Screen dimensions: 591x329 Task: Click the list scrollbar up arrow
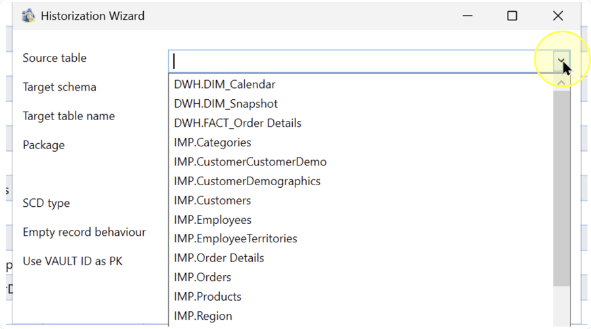[x=561, y=83]
